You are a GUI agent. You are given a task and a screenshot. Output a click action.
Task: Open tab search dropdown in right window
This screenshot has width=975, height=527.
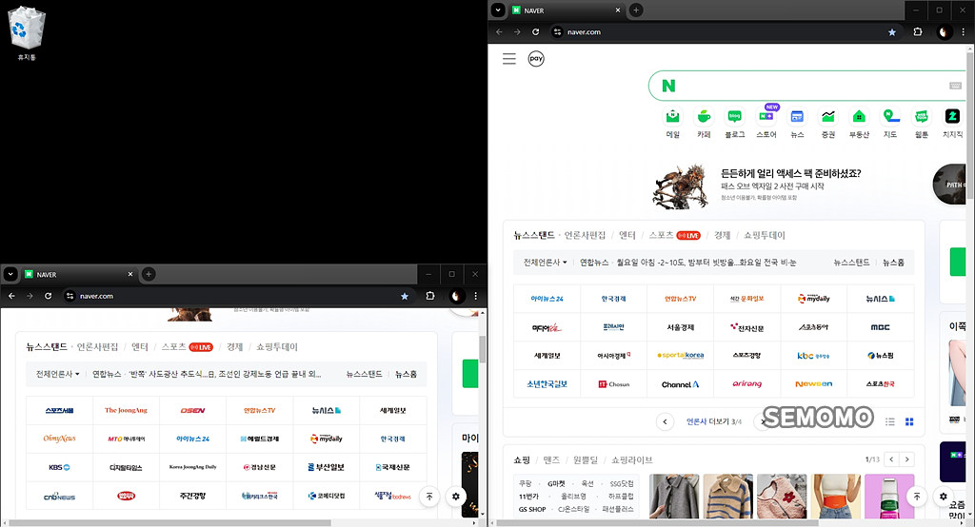click(x=498, y=10)
